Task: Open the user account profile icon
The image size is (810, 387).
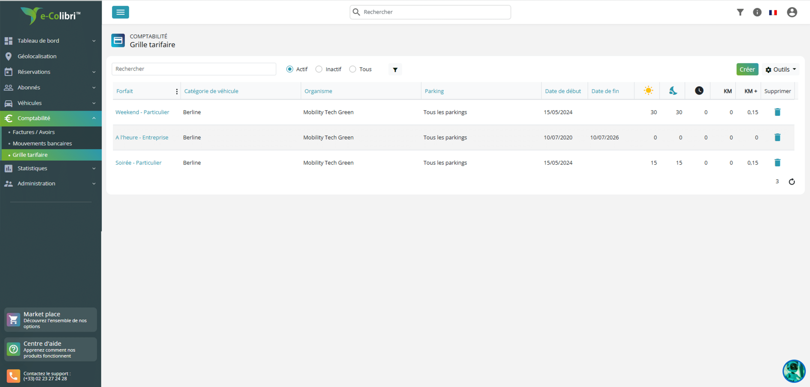Action: pyautogui.click(x=792, y=12)
